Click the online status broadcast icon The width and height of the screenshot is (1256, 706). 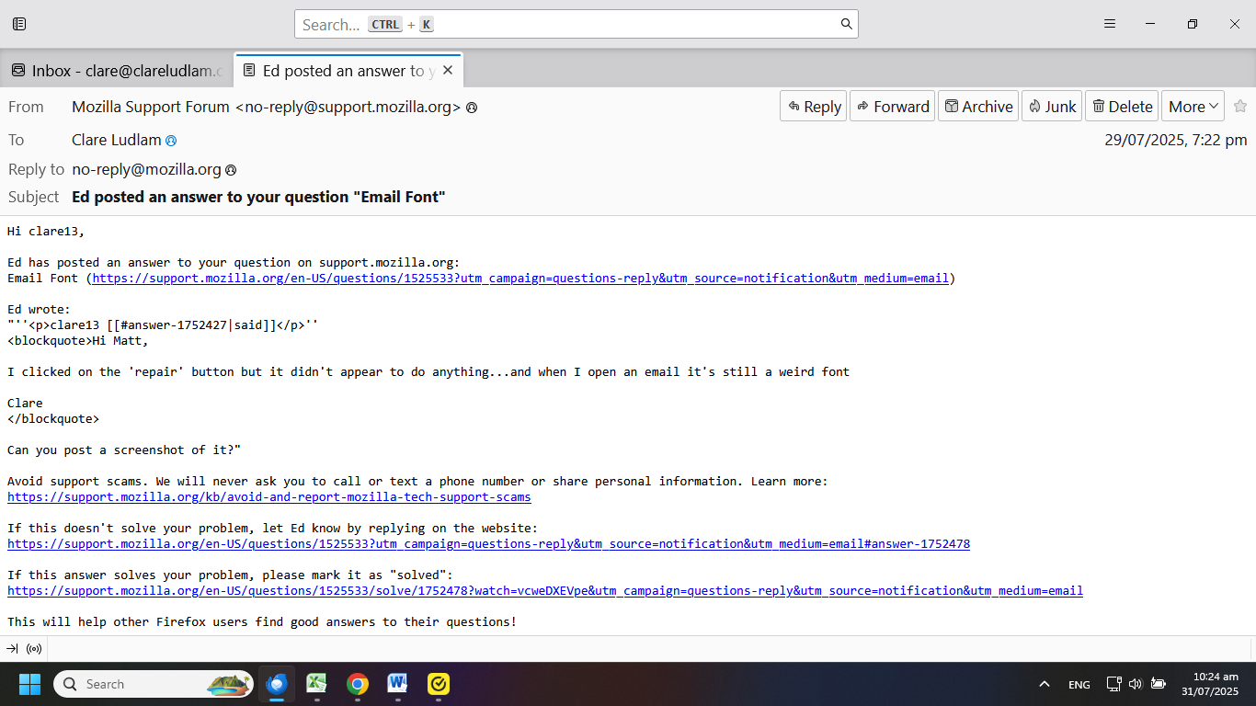tap(34, 649)
